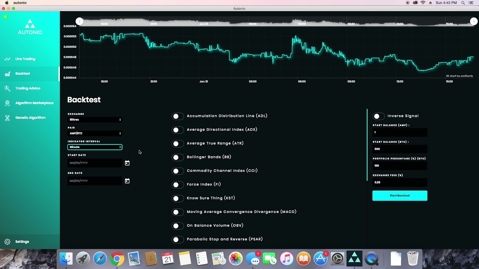Click the Autonio logo

tap(30, 27)
